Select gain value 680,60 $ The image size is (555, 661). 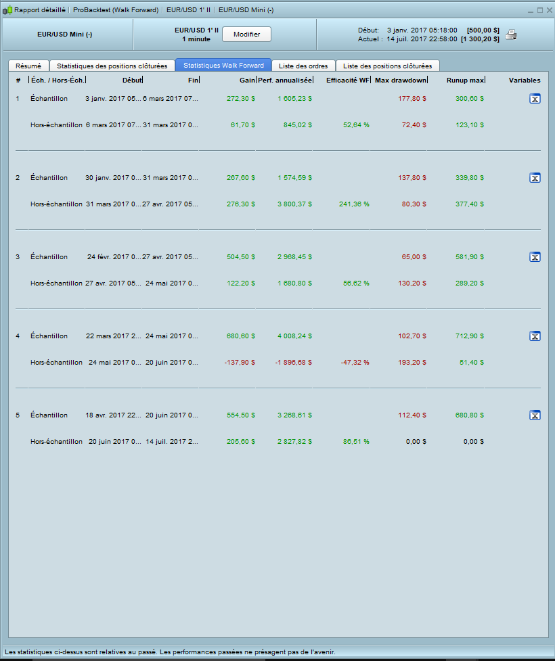click(241, 336)
